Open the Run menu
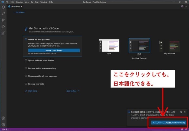189x131 pixels. click(x=37, y=2)
